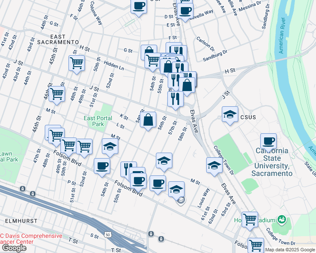Click the cafe marker on Folsom Blvd near 52nd St
The image size is (316, 253).
point(102,166)
